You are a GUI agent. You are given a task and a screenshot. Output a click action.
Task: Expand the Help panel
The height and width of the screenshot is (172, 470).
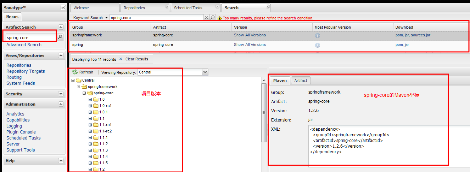pyautogui.click(x=61, y=161)
